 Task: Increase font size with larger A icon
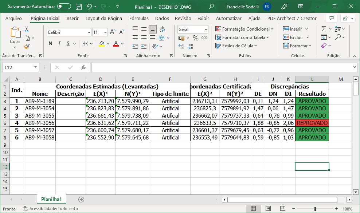[x=113, y=32]
